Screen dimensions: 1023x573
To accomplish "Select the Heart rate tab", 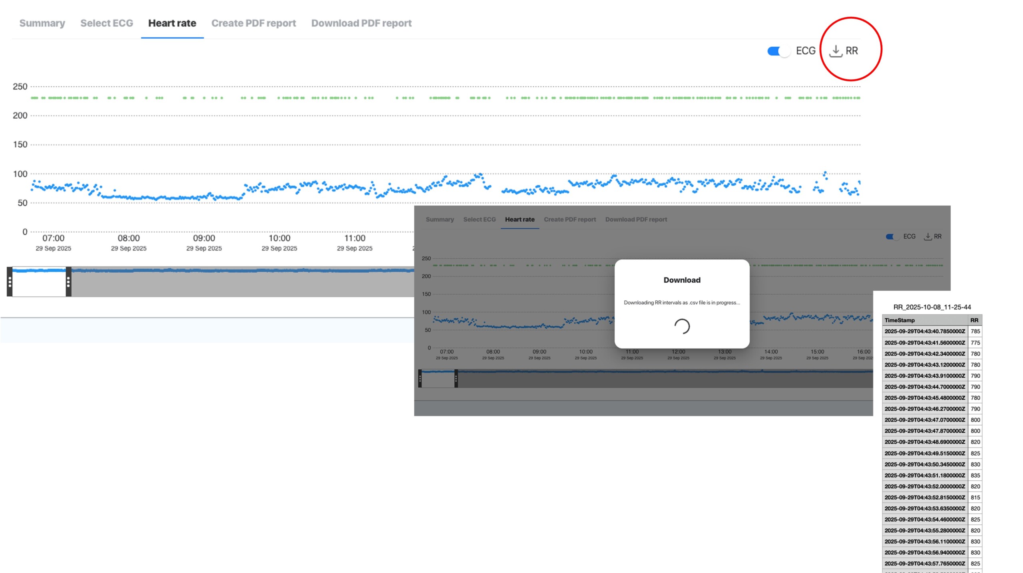I will pos(172,23).
